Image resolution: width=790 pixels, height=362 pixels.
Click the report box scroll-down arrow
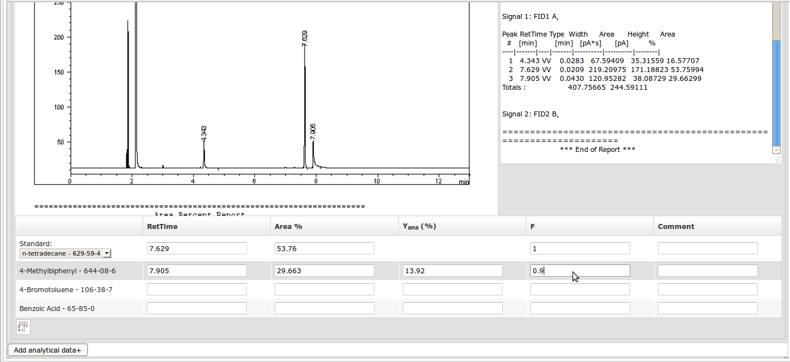pos(776,150)
